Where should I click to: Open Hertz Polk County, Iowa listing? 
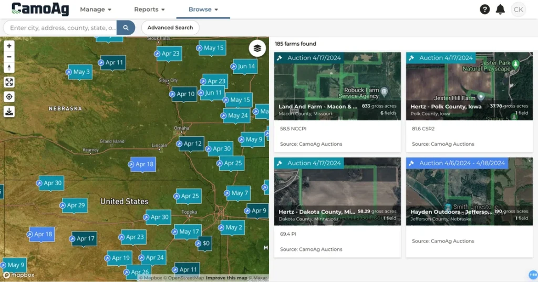click(x=469, y=102)
